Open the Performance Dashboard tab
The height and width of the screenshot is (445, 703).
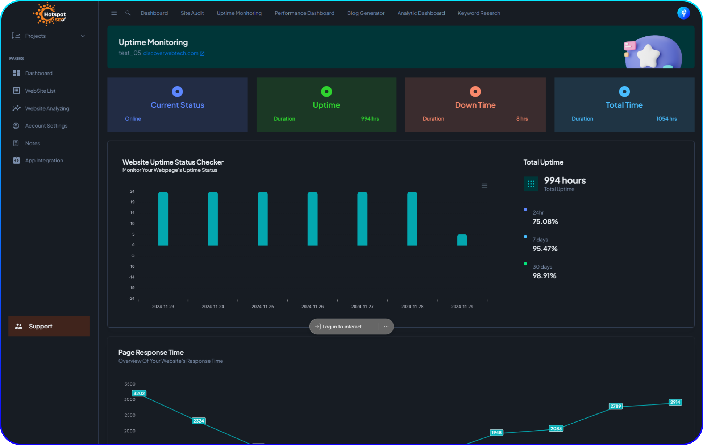tap(304, 13)
